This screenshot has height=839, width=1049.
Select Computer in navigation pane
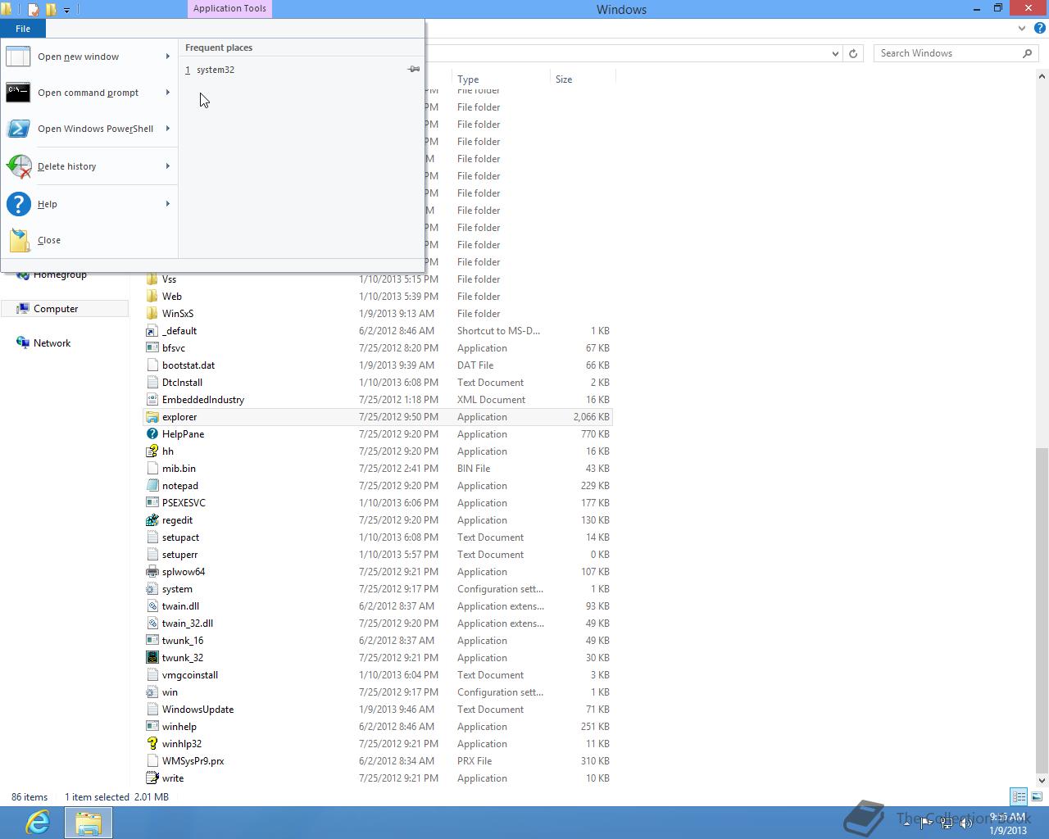[65, 309]
